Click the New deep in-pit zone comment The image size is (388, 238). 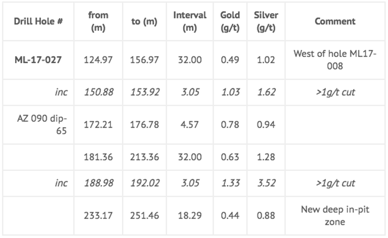pyautogui.click(x=335, y=216)
